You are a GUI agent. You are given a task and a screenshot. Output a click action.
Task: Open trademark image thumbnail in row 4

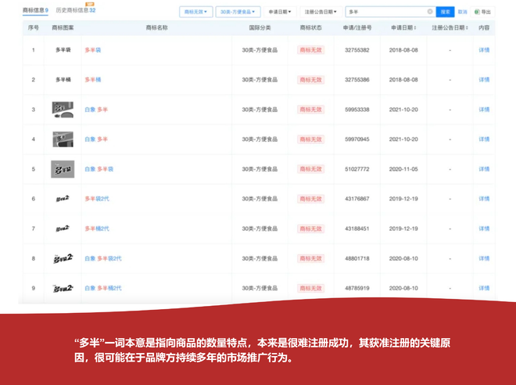pyautogui.click(x=63, y=139)
